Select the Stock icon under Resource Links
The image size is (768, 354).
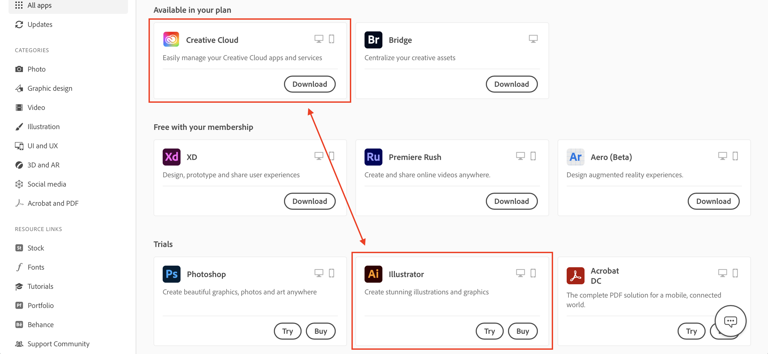coord(19,248)
